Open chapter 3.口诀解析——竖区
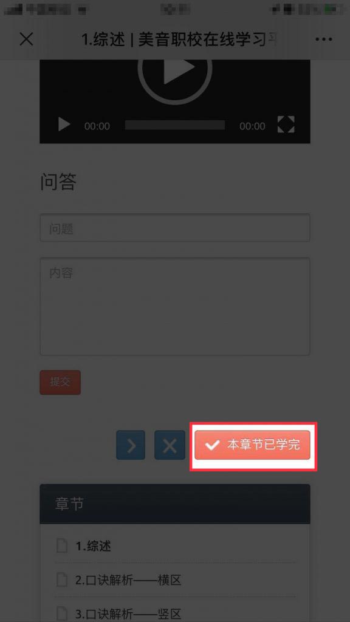Screen dimensions: 350x622 [128, 614]
